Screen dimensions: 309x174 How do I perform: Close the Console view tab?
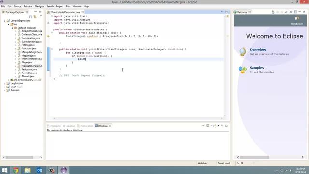click(x=110, y=126)
